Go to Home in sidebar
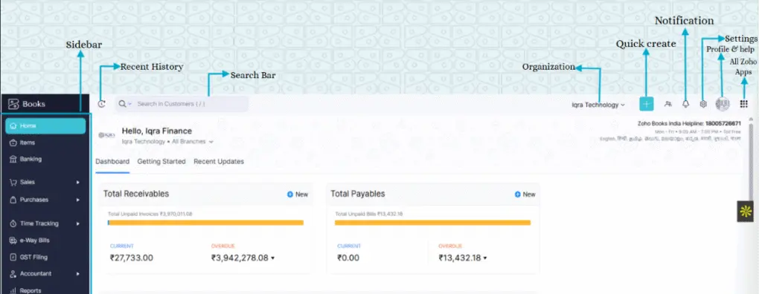Viewport: 762px width, 294px height. coord(45,125)
